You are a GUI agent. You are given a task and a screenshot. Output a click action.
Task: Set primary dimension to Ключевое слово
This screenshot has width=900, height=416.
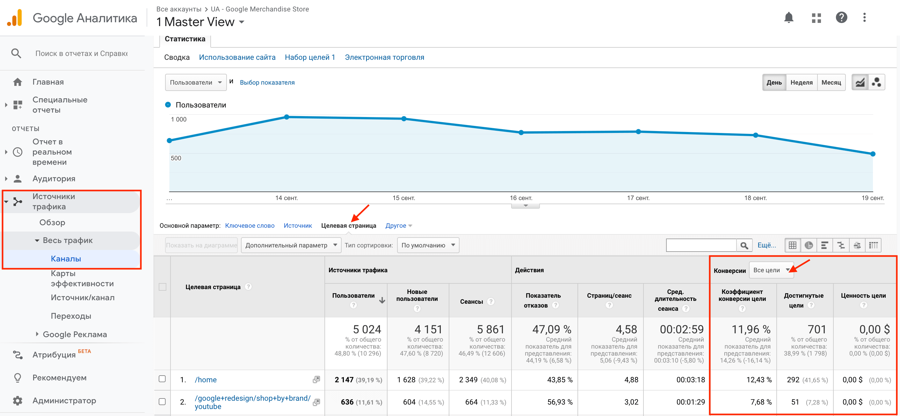[x=250, y=226]
